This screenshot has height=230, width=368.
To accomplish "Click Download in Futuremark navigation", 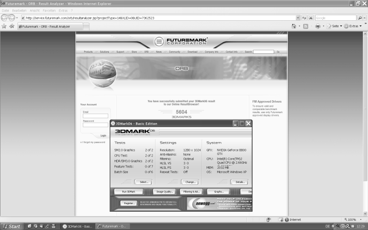I will pos(192,52).
